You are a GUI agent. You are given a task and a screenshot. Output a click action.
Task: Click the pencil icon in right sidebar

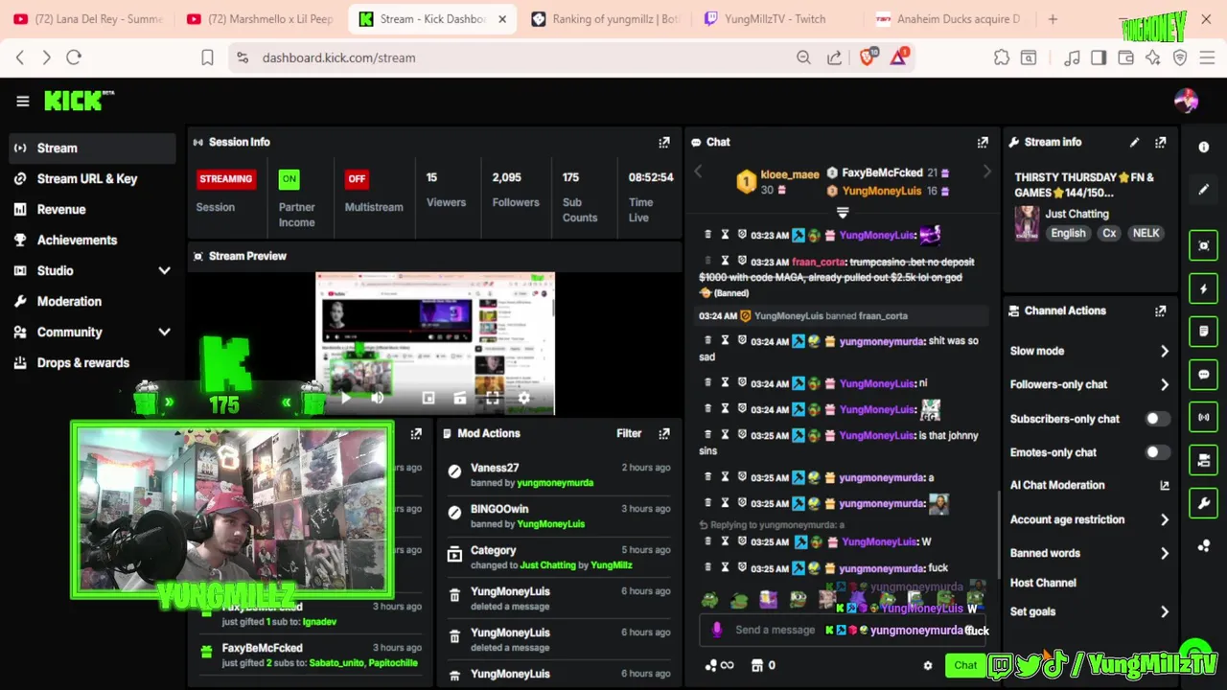(1204, 190)
